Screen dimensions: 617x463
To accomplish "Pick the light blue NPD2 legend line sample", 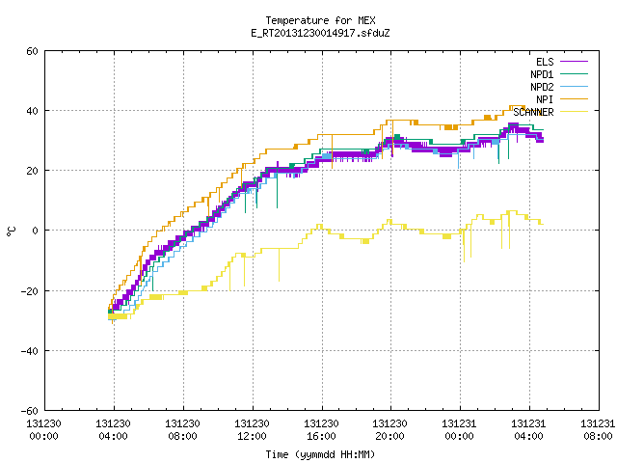I will point(574,86).
